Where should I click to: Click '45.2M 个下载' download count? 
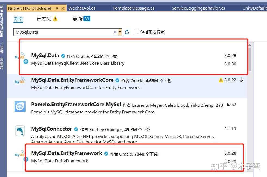(x=137, y=130)
